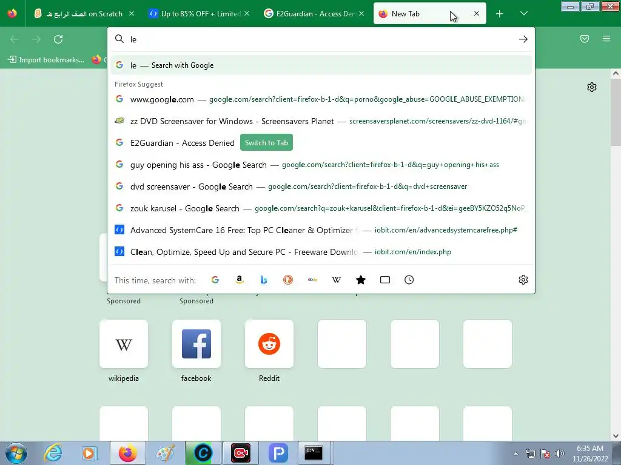Close the New Tab tab

(x=477, y=14)
